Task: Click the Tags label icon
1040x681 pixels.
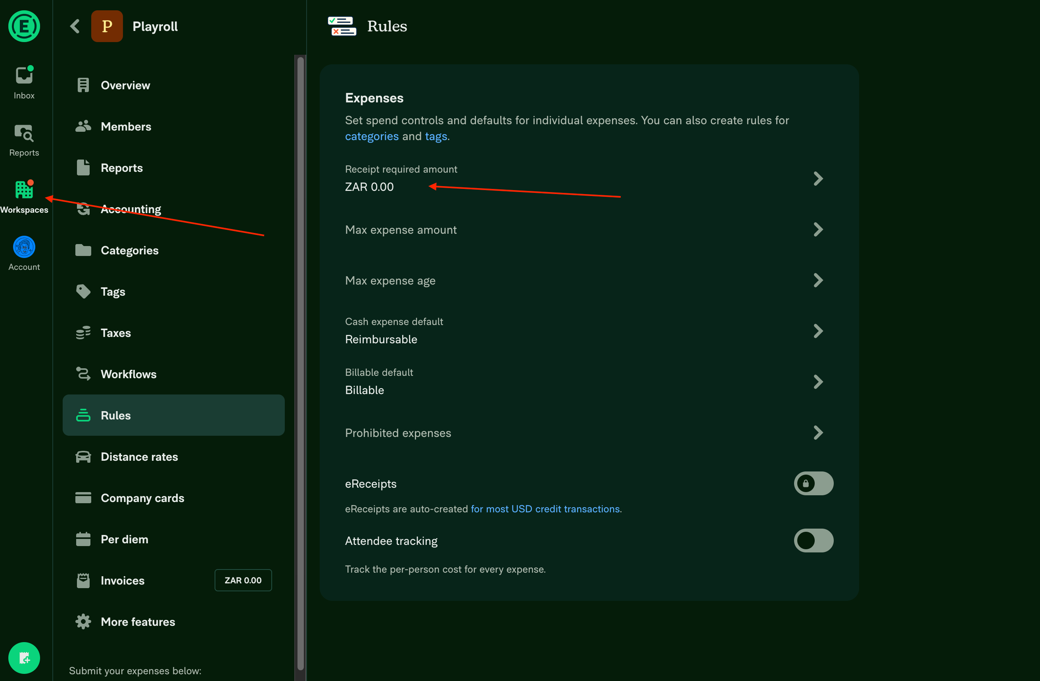Action: coord(83,292)
